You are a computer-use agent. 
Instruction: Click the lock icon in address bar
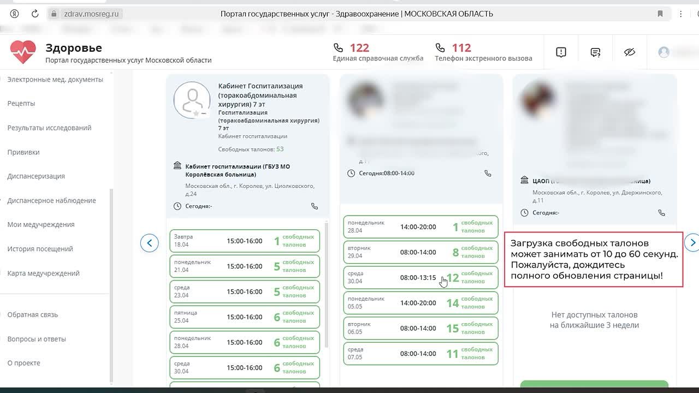(x=54, y=14)
